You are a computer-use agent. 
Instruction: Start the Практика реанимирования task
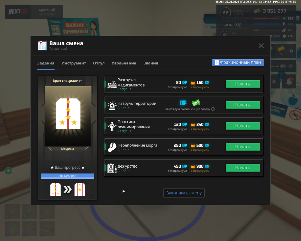(243, 126)
